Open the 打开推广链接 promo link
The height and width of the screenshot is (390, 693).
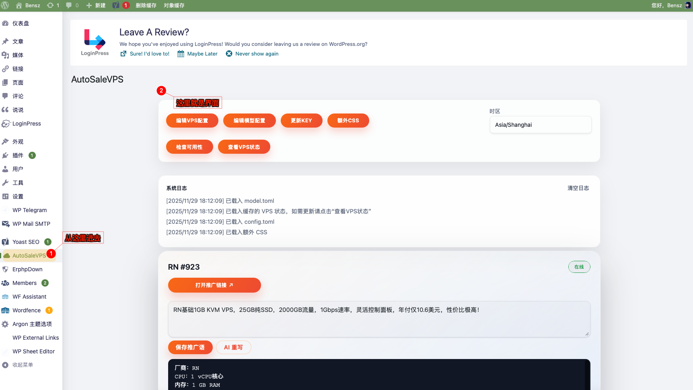(x=214, y=285)
